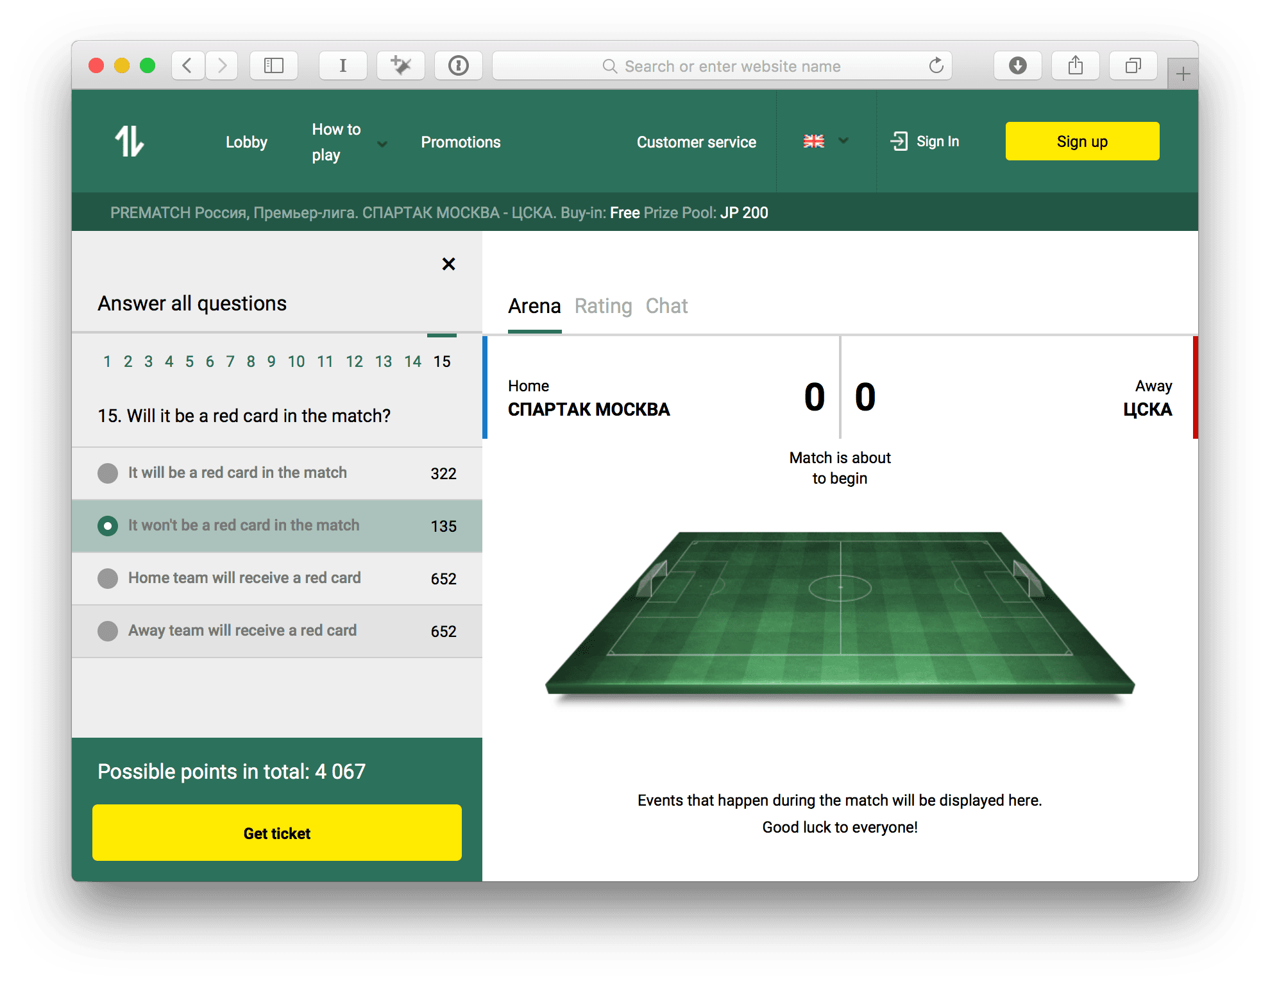Image resolution: width=1270 pixels, height=984 pixels.
Task: Click the '135' points value
Action: tap(443, 526)
